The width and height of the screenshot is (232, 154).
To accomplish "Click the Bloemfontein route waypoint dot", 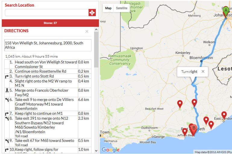I will pyautogui.click(x=201, y=61).
